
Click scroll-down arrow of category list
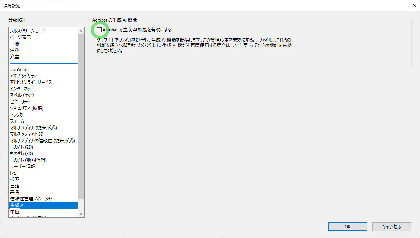click(81, 214)
